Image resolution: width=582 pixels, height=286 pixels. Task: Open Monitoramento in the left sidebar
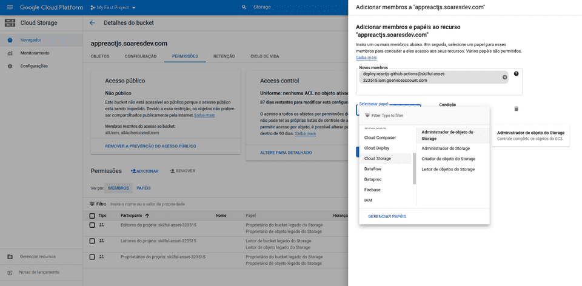35,53
